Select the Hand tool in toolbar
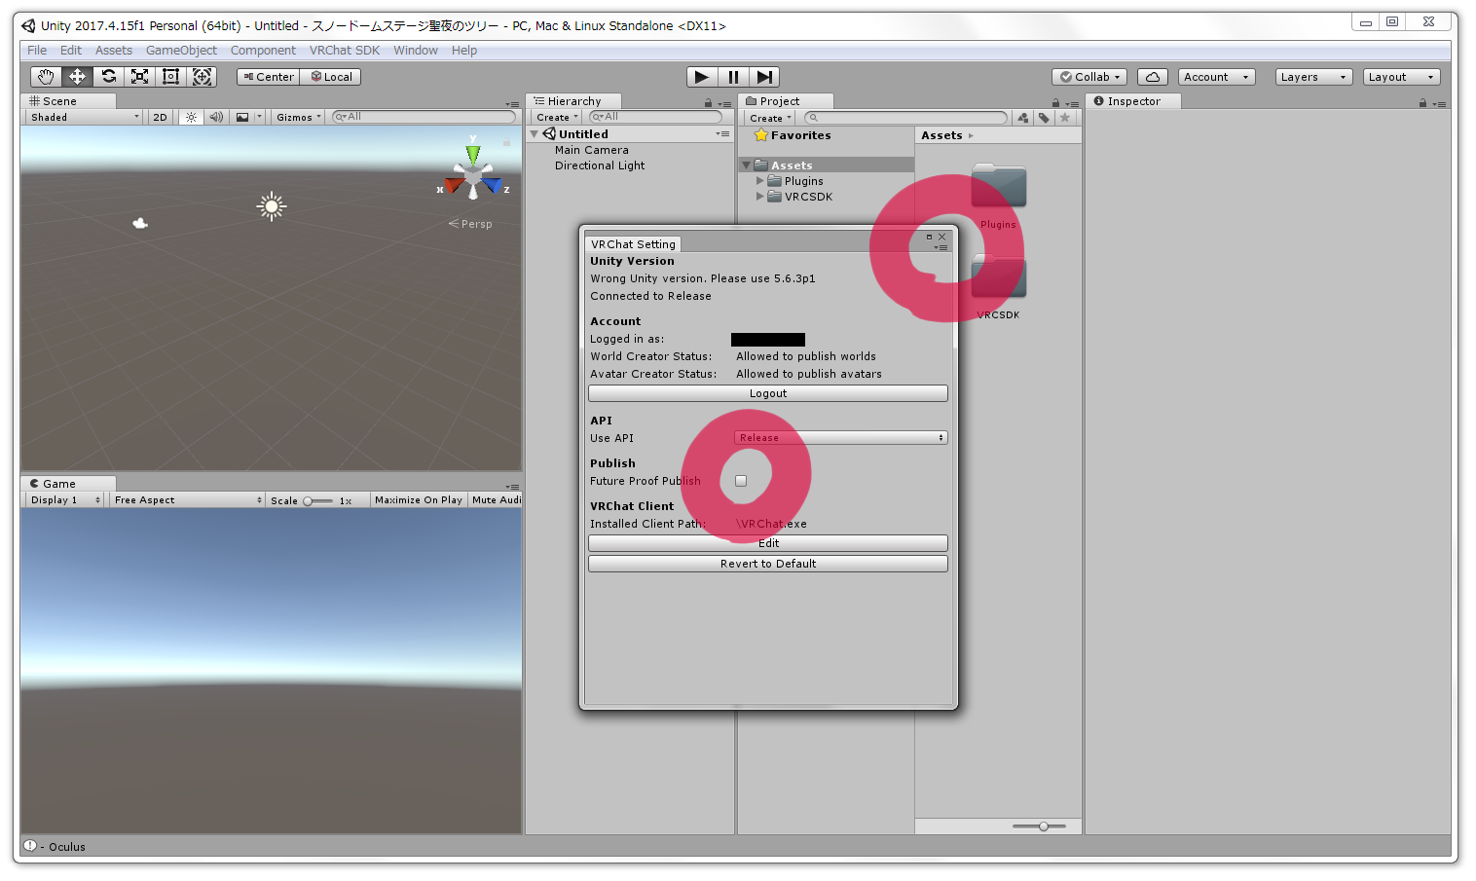This screenshot has height=881, width=1476. [46, 77]
